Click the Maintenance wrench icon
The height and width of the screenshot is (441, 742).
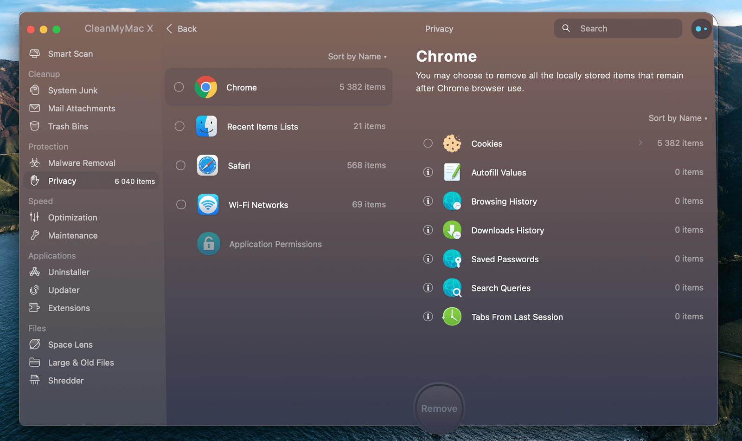(35, 235)
